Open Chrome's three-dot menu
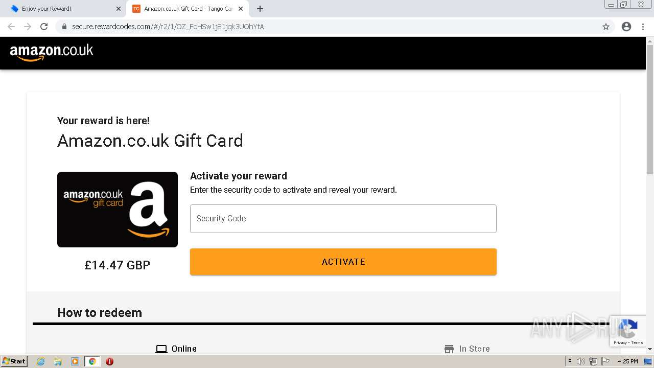Viewport: 654px width, 368px height. [x=643, y=27]
